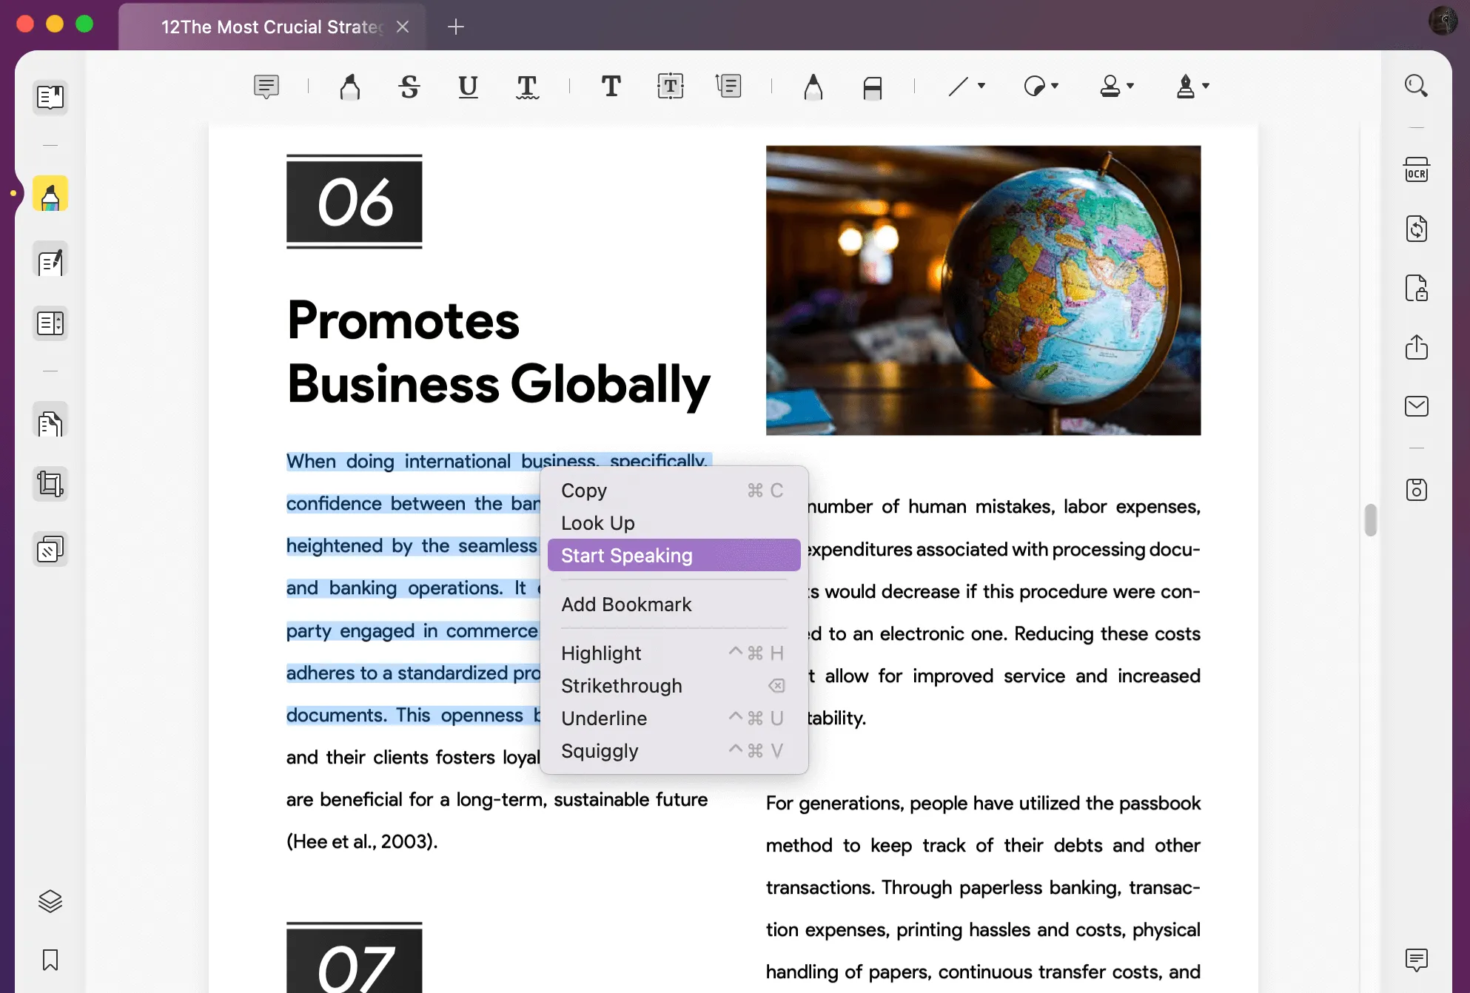Toggle the bookmarks sidebar panel

pyautogui.click(x=50, y=960)
